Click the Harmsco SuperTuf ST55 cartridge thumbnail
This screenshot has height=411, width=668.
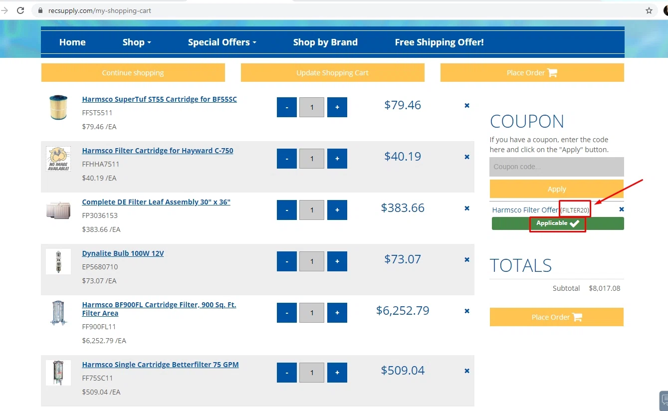pos(58,107)
